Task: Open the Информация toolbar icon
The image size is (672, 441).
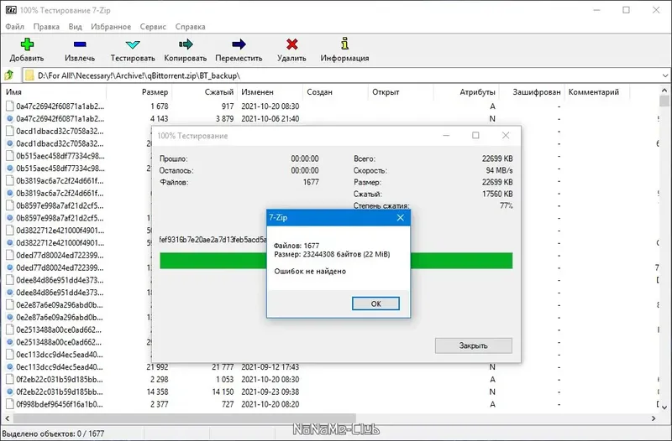Action: (x=344, y=44)
